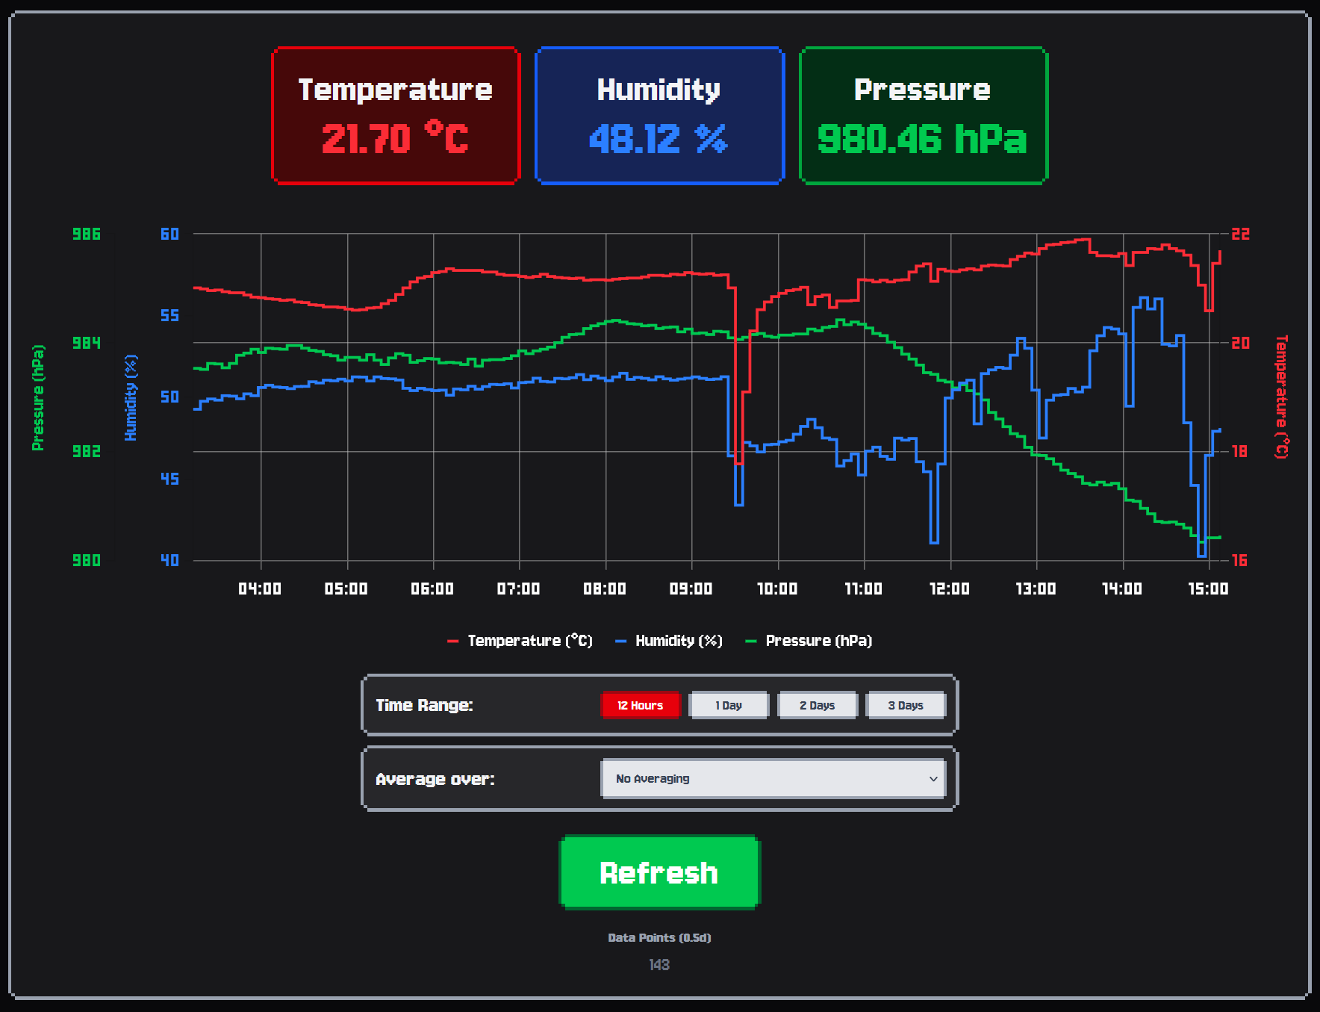
Task: Choose the 2 Days time range
Action: [817, 705]
